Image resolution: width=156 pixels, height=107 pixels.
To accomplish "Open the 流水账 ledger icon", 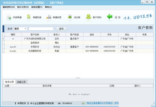I will 70,17.
